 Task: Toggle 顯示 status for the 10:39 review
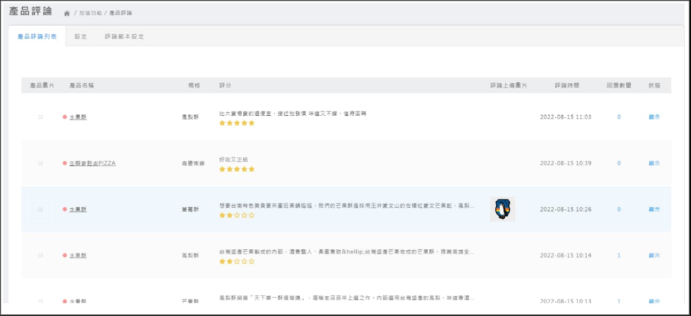(x=654, y=163)
